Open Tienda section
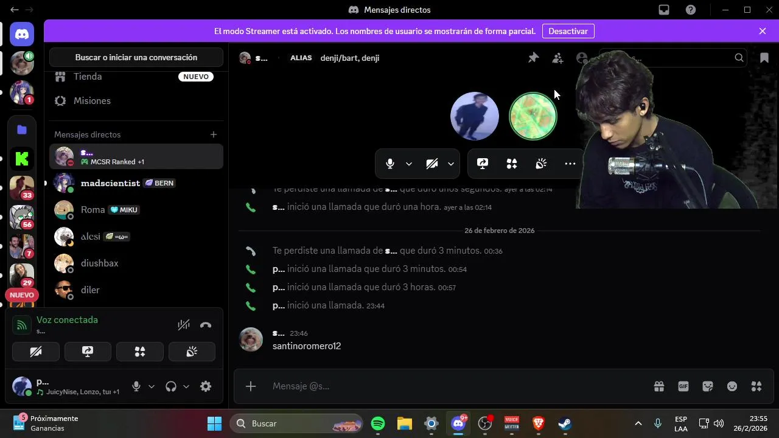The height and width of the screenshot is (438, 779). pyautogui.click(x=136, y=77)
